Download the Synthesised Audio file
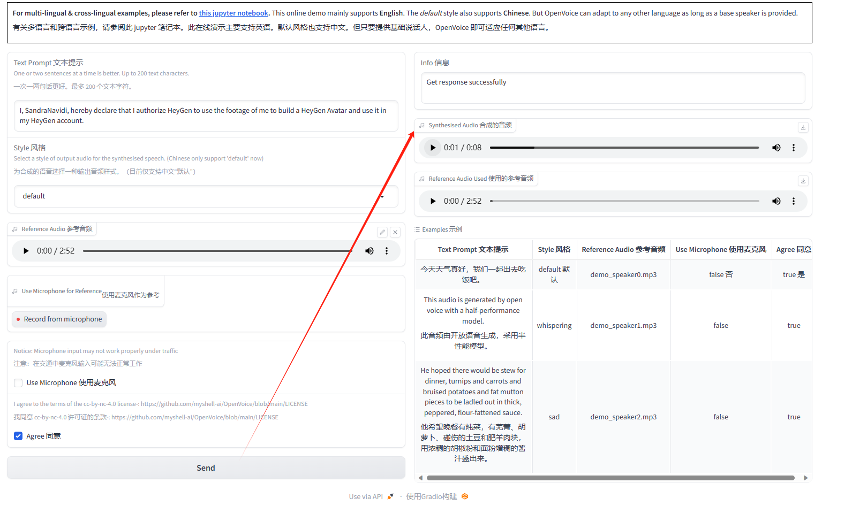867x506 pixels. coord(803,127)
